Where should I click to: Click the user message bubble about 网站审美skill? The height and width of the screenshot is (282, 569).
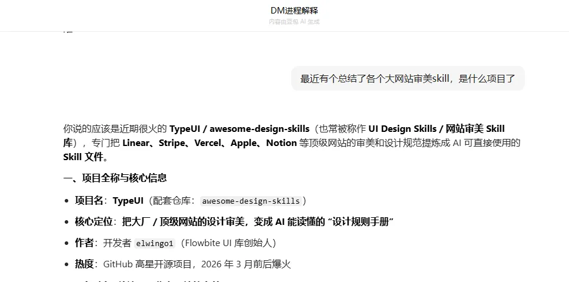[408, 78]
